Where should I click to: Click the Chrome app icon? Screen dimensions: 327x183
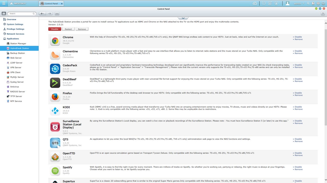pos(55,41)
